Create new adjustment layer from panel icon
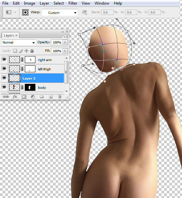Viewport: 182px width, 198px height. (33, 97)
